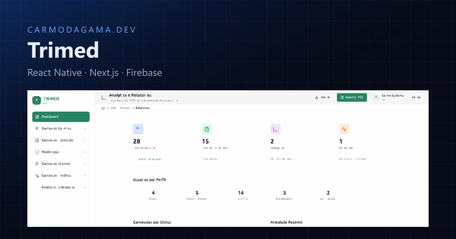Click the coins icon beside Gestao de Creditos
Image resolution: width=456 pixels, height=239 pixels.
[x=37, y=176]
